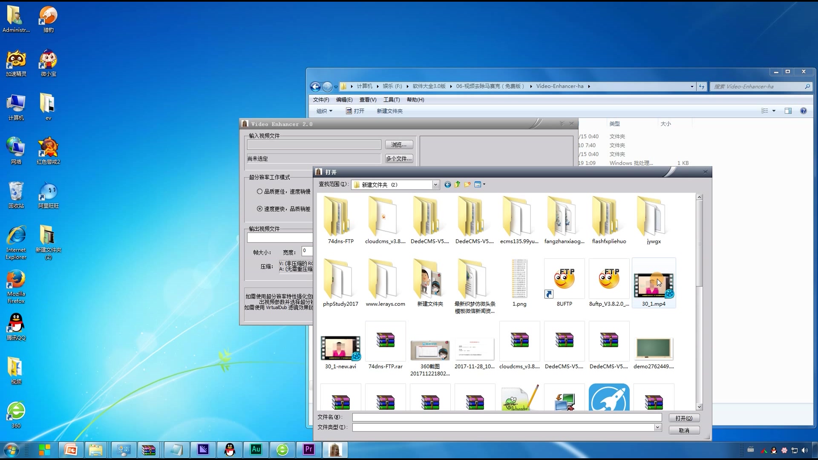Open WinRAR from the taskbar

tap(149, 450)
